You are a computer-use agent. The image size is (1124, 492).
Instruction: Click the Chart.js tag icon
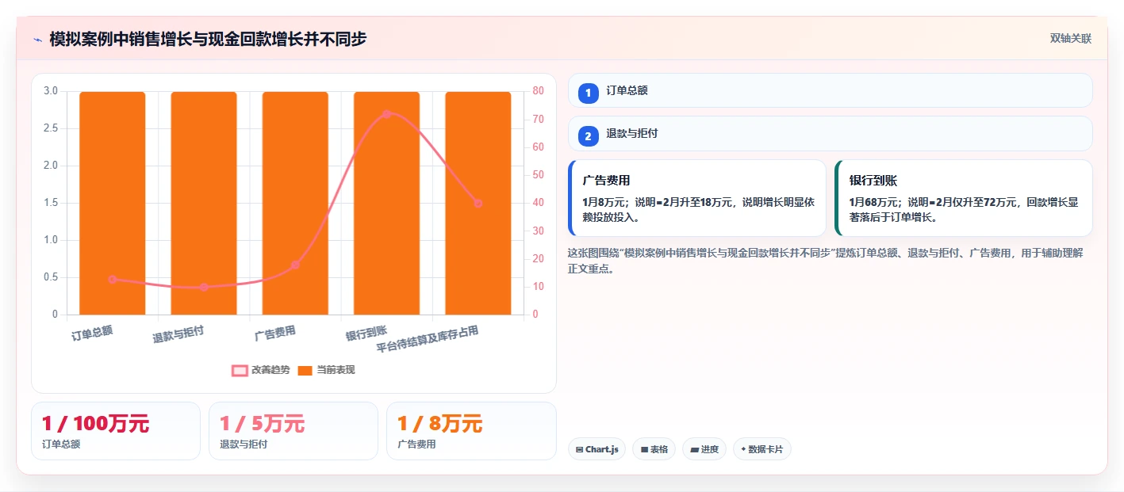click(580, 449)
